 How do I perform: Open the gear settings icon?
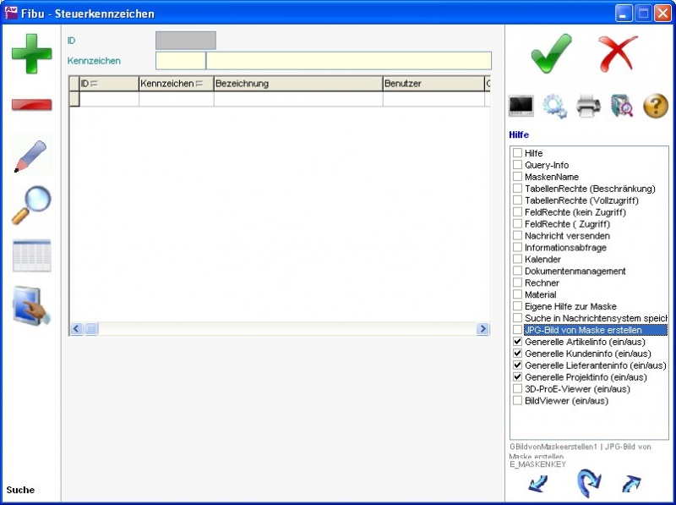554,106
